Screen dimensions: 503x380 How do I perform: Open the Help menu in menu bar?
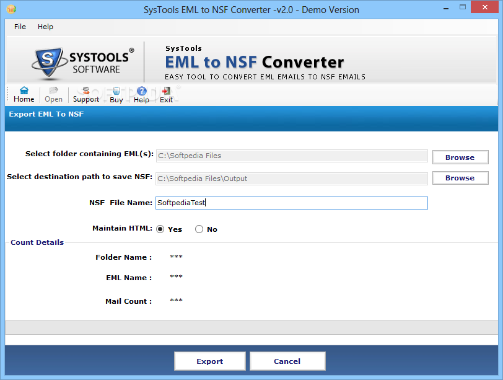pyautogui.click(x=45, y=27)
